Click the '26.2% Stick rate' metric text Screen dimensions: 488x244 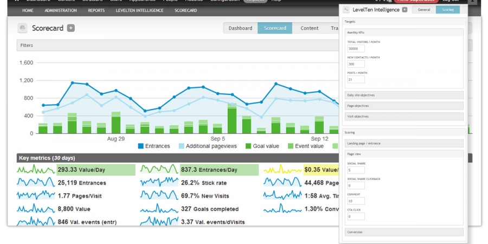pyautogui.click(x=204, y=183)
